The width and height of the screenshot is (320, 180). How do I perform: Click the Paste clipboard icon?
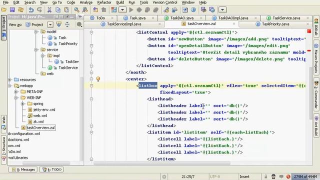(x=66, y=9)
